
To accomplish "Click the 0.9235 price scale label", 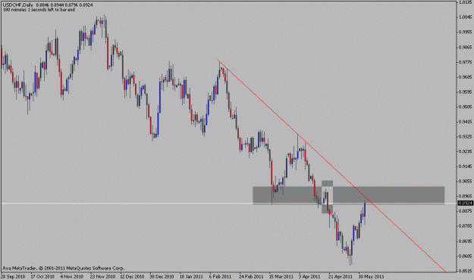I will 466,151.
